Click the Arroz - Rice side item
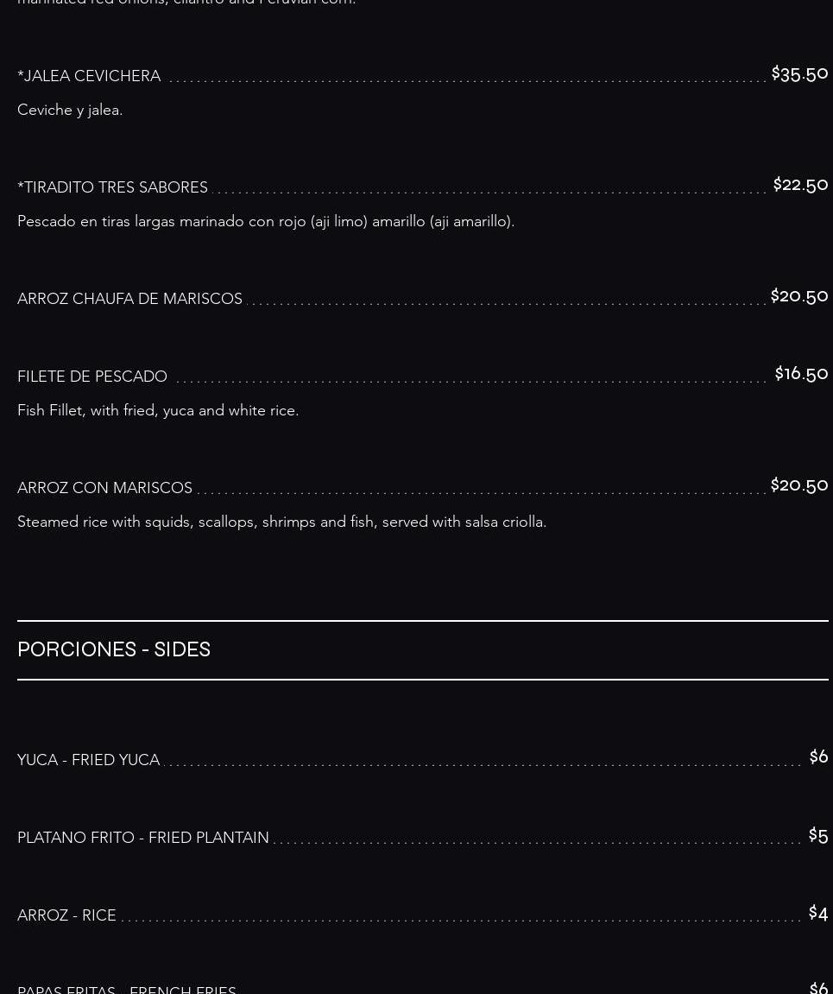The width and height of the screenshot is (833, 994). click(66, 915)
